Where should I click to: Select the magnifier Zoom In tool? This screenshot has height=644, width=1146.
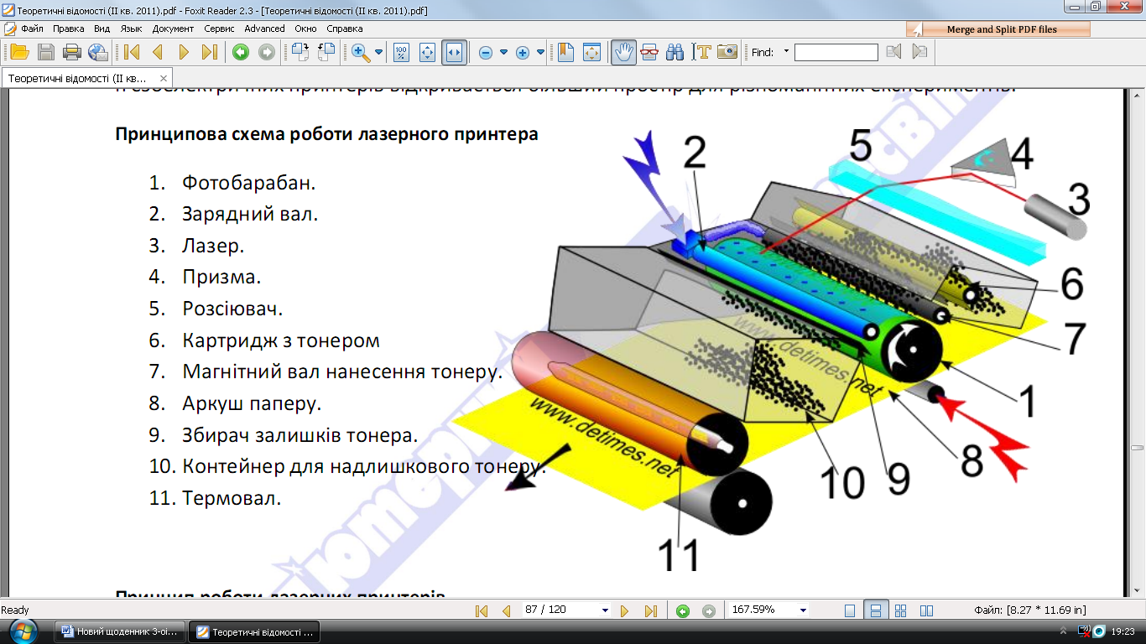click(x=361, y=52)
